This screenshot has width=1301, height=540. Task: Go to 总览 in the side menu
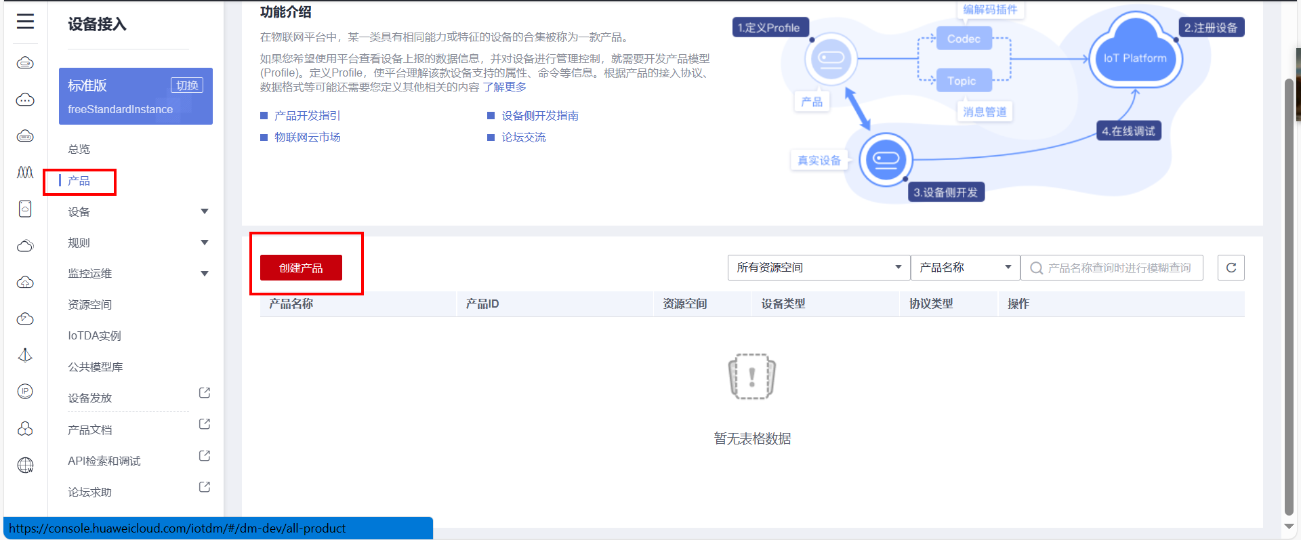click(79, 149)
